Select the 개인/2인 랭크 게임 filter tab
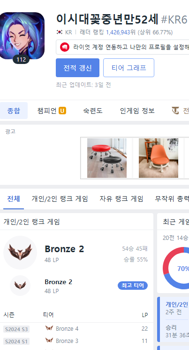189x350 pixels. (x=60, y=199)
